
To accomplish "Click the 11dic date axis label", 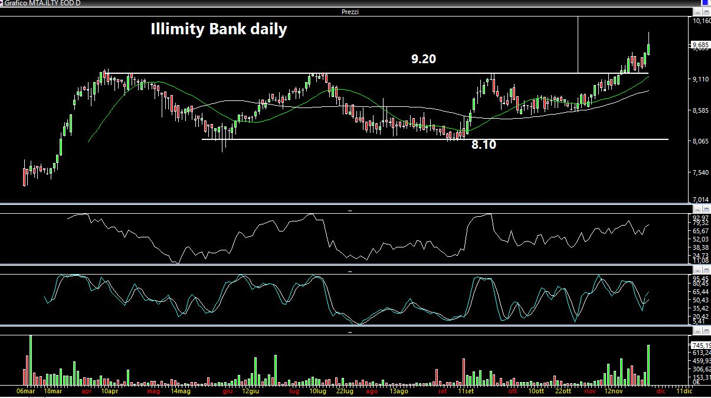I will pyautogui.click(x=684, y=392).
